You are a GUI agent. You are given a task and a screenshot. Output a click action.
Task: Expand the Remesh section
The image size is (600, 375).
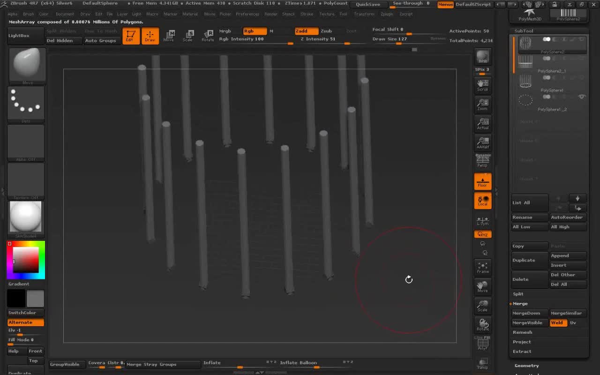522,332
